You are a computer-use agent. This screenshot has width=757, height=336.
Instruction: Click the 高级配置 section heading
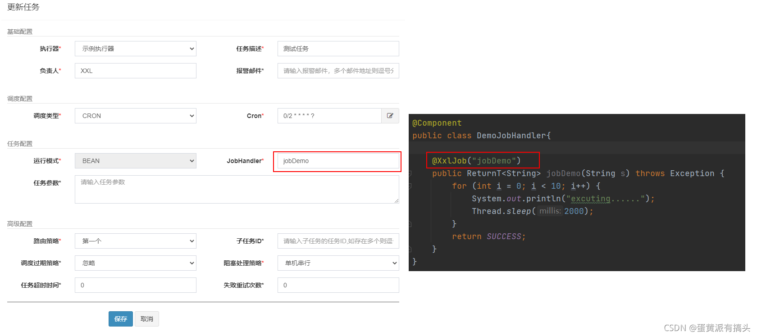20,224
